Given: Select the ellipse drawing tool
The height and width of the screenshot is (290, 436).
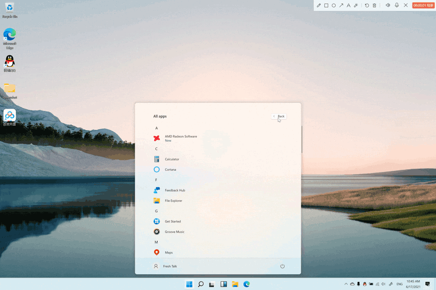Looking at the screenshot, I should (334, 5).
